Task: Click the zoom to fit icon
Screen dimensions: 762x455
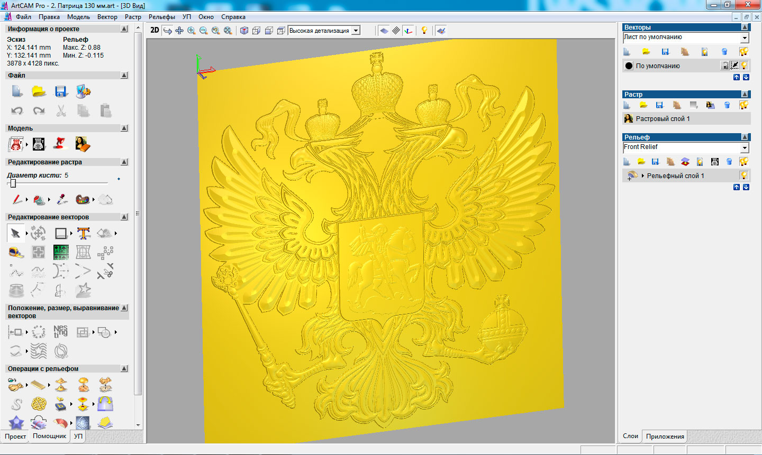Action: 228,31
